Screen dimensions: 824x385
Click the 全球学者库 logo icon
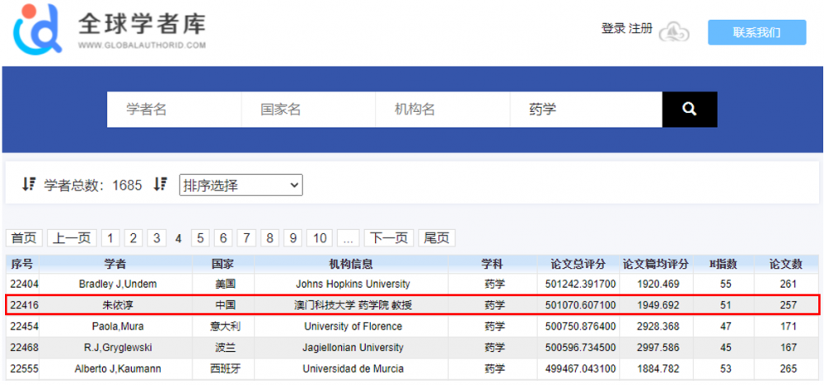[37, 28]
